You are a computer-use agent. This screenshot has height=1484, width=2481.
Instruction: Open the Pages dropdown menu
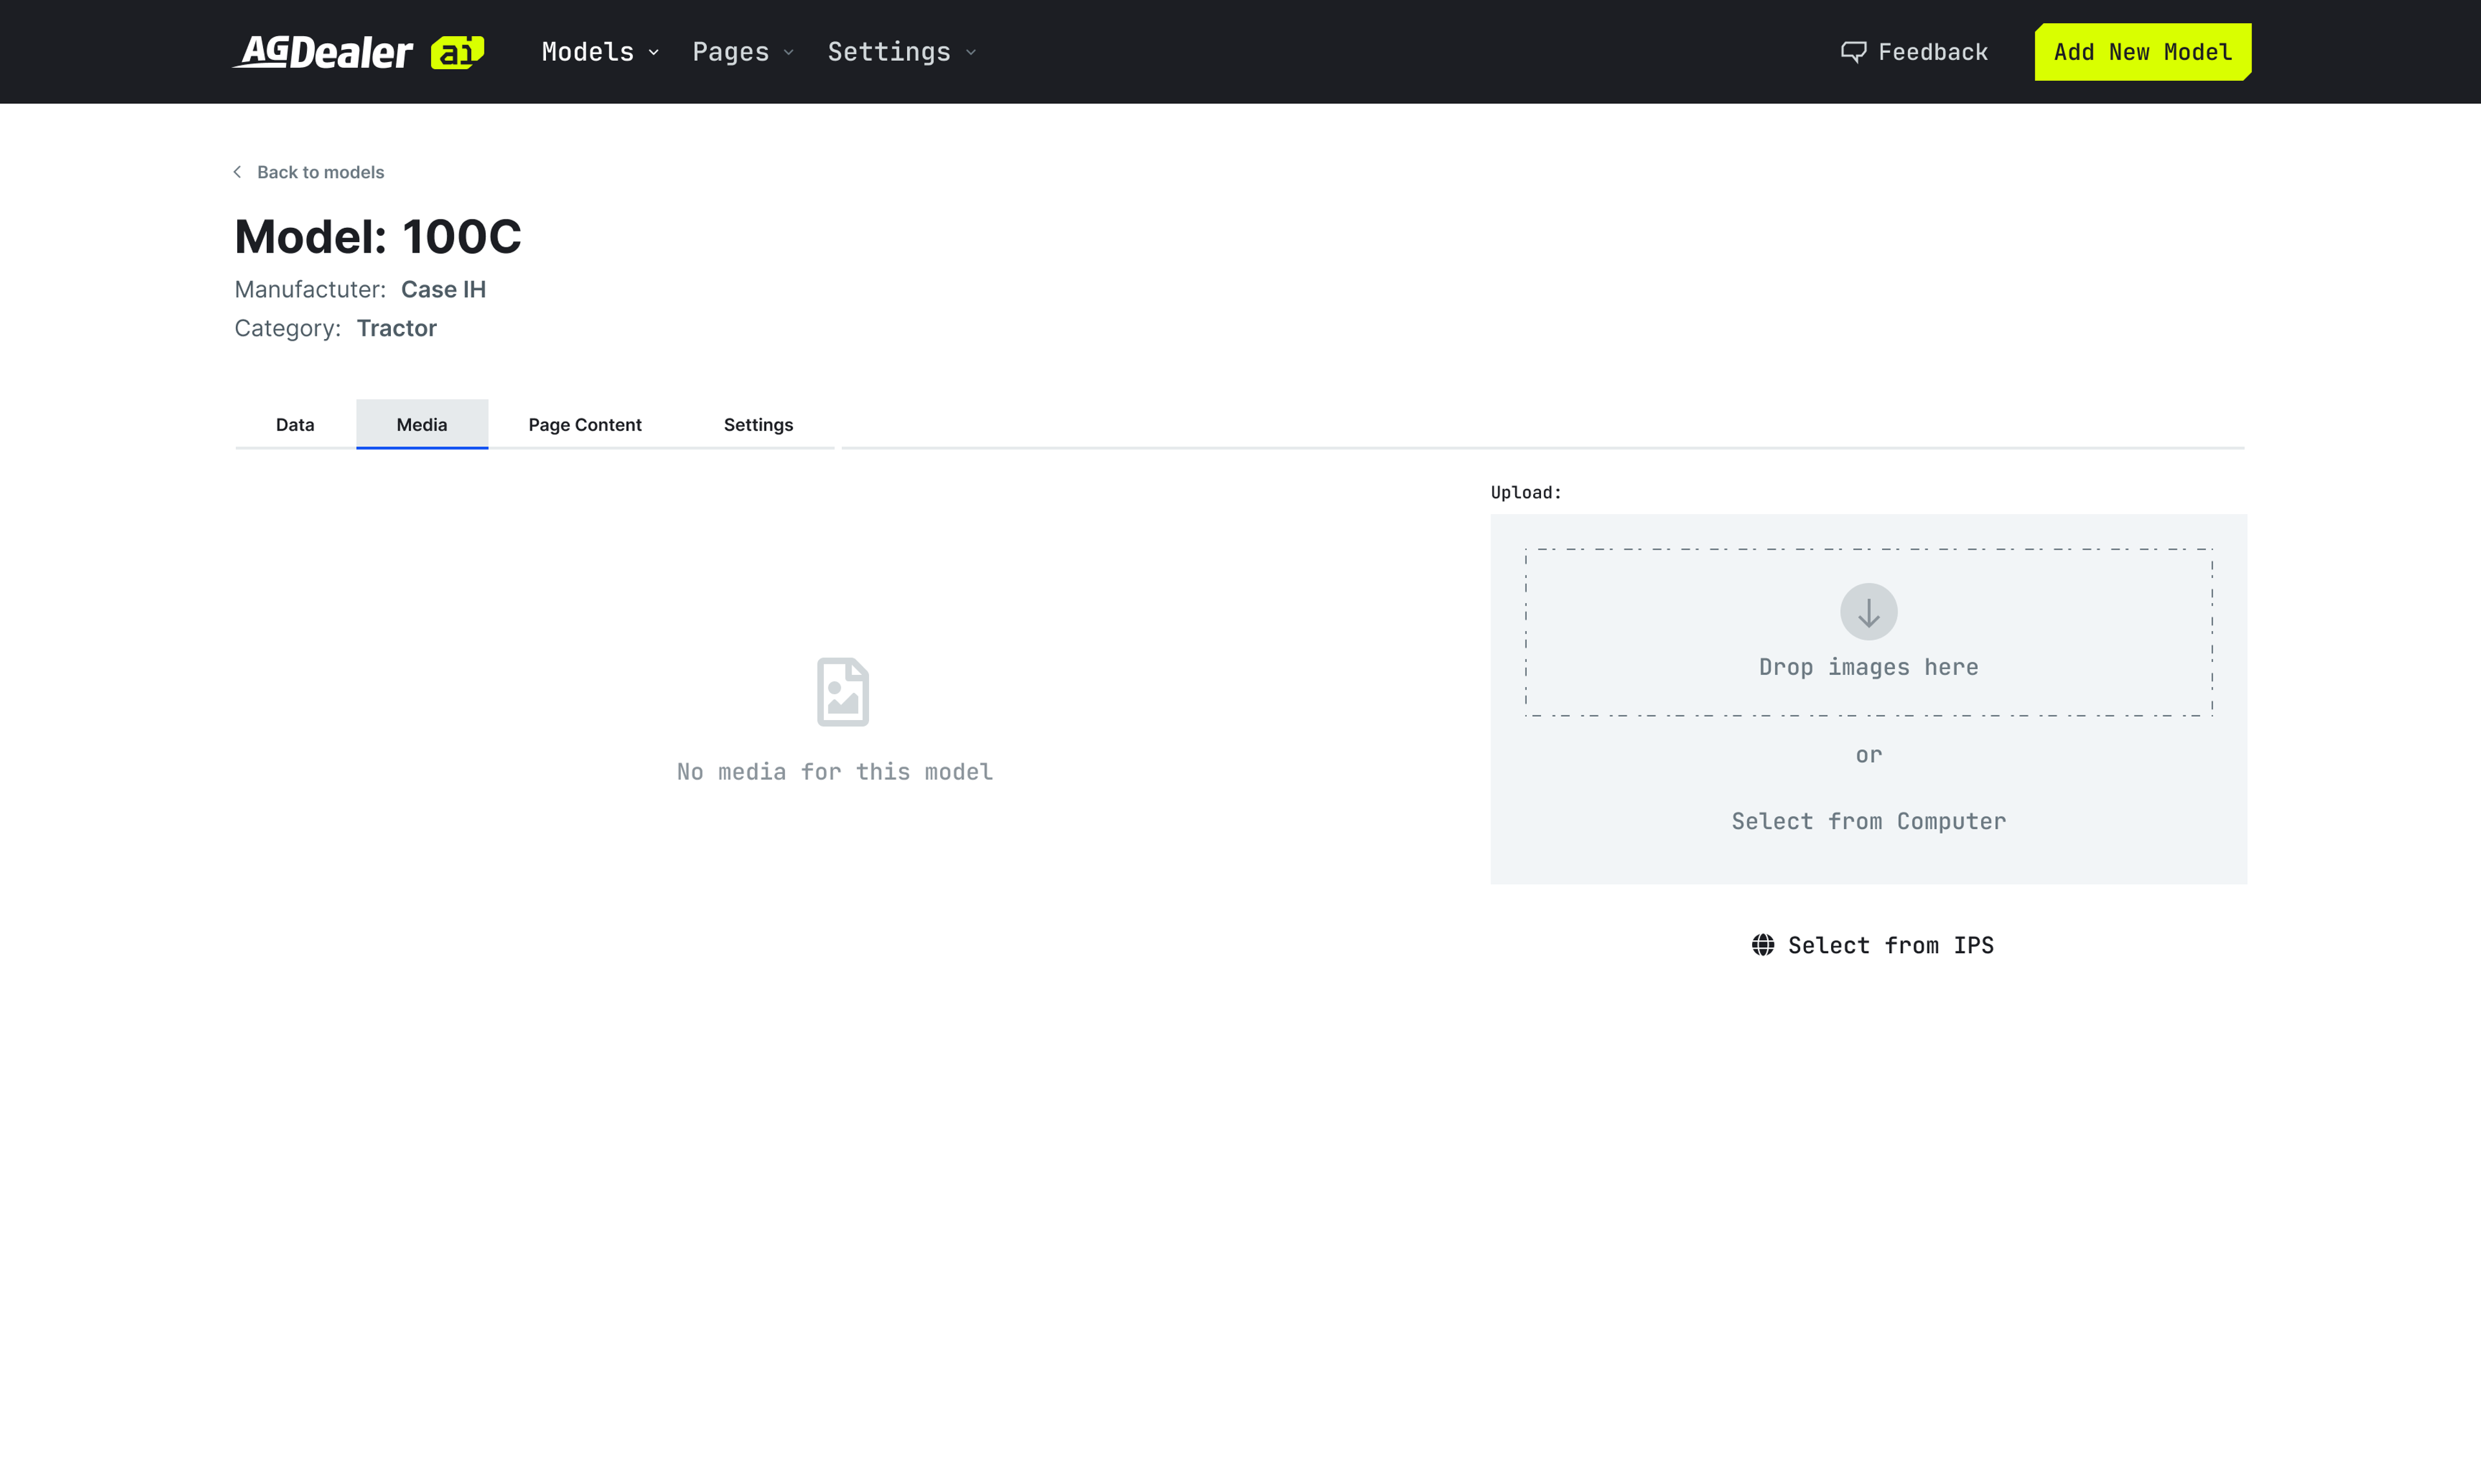(742, 52)
